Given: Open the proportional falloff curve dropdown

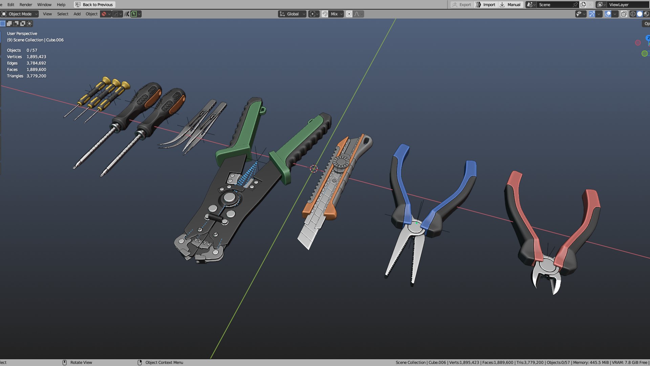Looking at the screenshot, I should [x=359, y=14].
